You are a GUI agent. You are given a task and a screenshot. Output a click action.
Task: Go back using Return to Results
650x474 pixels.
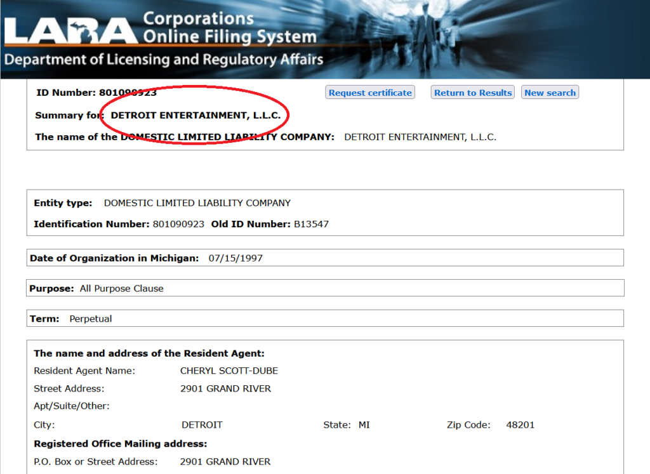pos(472,93)
